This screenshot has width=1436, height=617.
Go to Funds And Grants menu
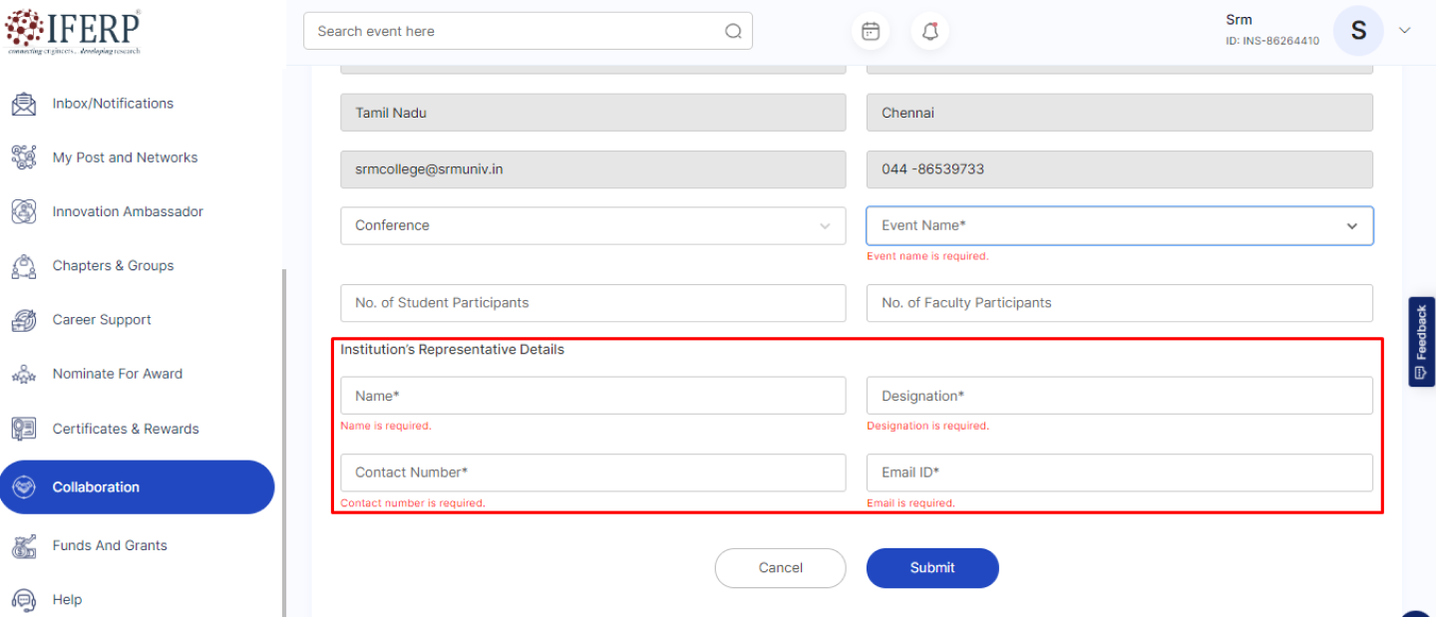pos(110,545)
